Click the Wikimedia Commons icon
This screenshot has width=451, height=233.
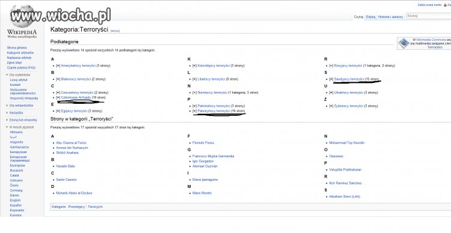point(403,43)
